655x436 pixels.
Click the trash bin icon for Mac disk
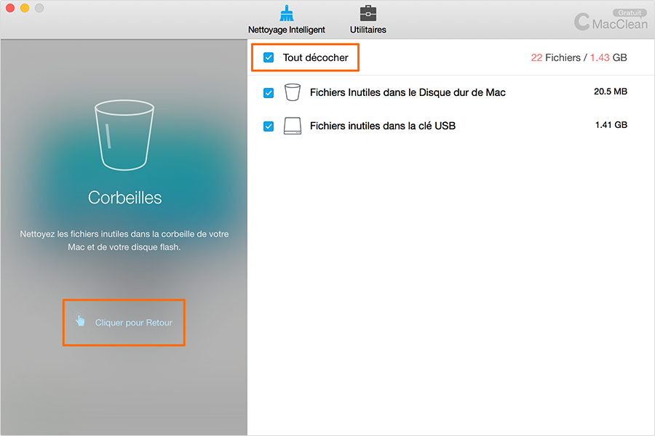click(x=293, y=92)
